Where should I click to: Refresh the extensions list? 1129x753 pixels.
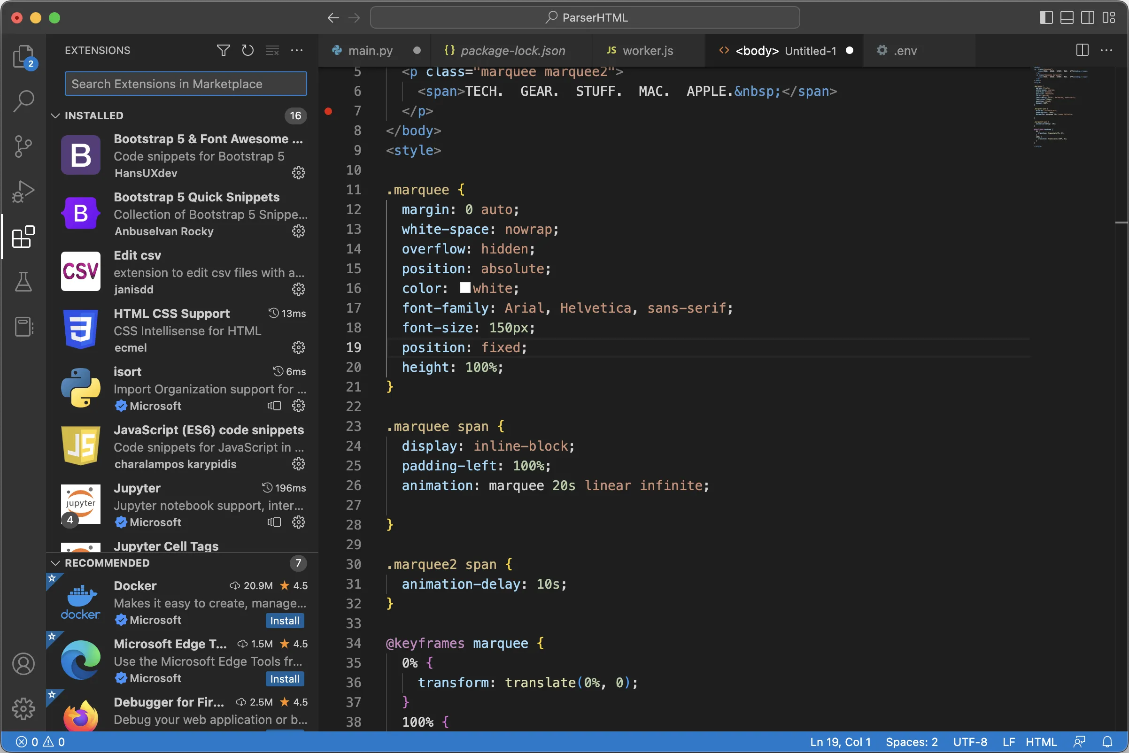pyautogui.click(x=248, y=50)
